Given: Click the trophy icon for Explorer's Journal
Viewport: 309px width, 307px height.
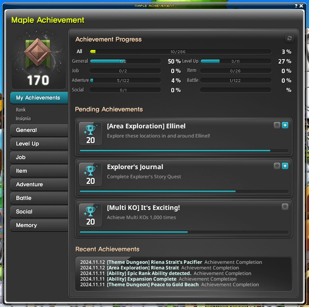Looking at the screenshot, I should [91, 174].
